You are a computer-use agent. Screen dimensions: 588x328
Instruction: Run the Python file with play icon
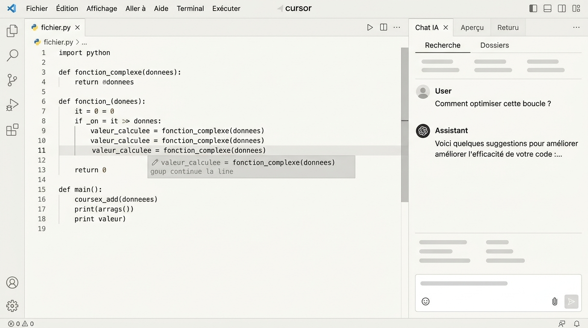point(370,27)
